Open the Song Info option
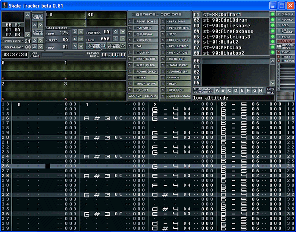 click(x=146, y=40)
